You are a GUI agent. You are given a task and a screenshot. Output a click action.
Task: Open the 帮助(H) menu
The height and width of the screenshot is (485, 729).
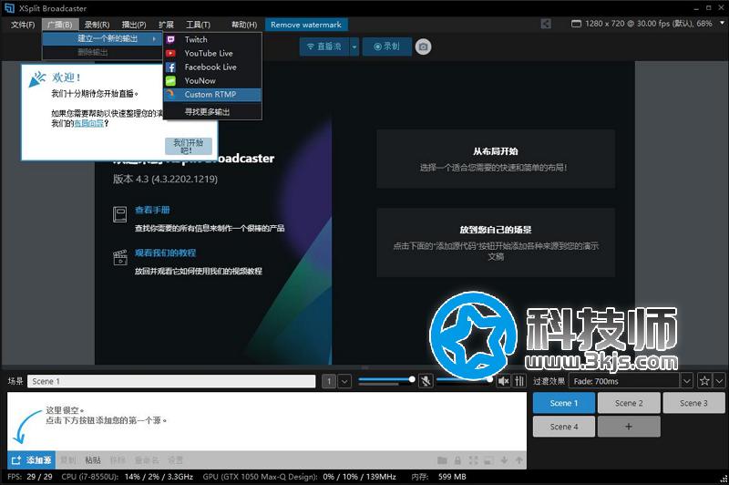[x=244, y=25]
